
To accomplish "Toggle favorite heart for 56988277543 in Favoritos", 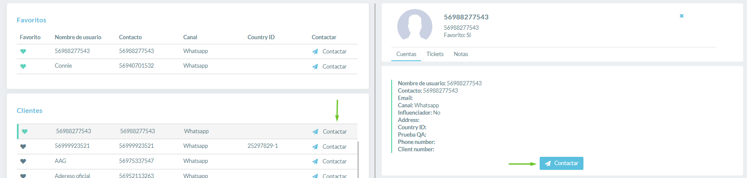I will pyautogui.click(x=23, y=51).
